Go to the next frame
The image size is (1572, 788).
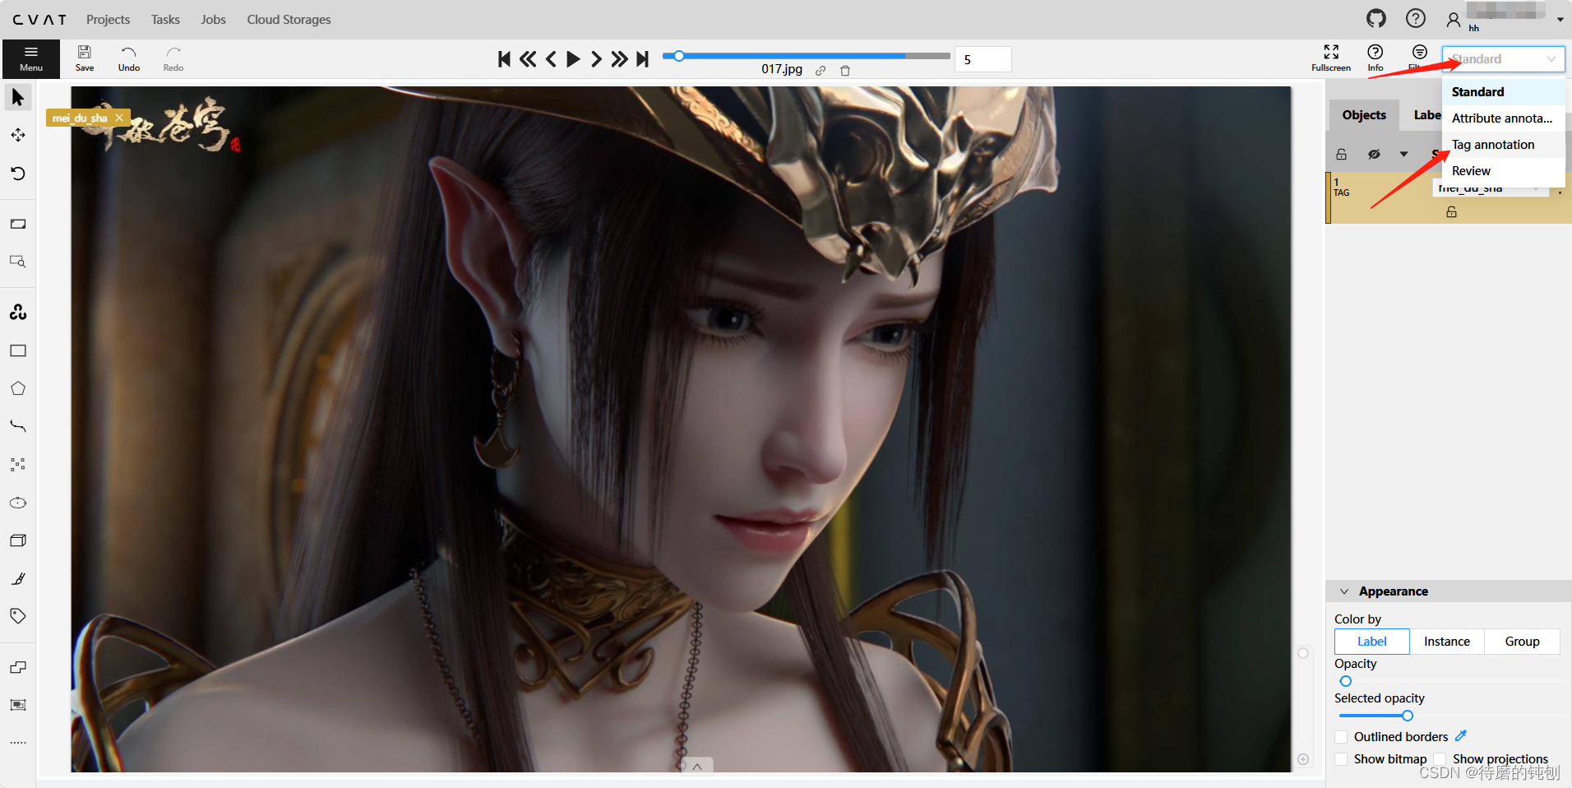pyautogui.click(x=596, y=59)
